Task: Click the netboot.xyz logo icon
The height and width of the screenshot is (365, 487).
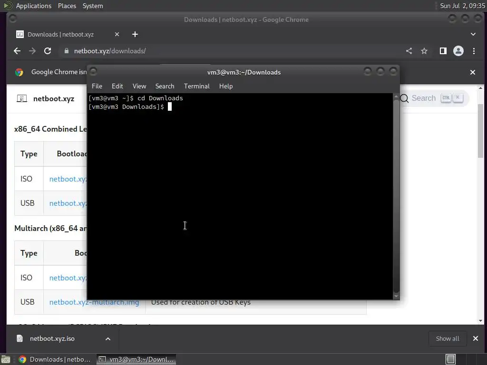Action: click(x=22, y=99)
